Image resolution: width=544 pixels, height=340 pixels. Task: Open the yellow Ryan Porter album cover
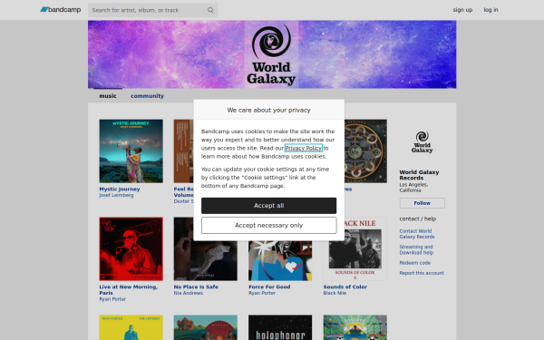(131, 327)
